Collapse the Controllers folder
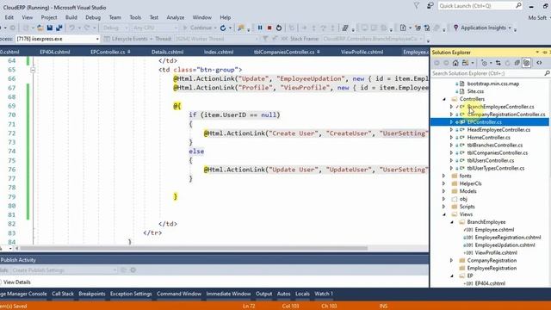The height and width of the screenshot is (310, 551). click(x=444, y=99)
